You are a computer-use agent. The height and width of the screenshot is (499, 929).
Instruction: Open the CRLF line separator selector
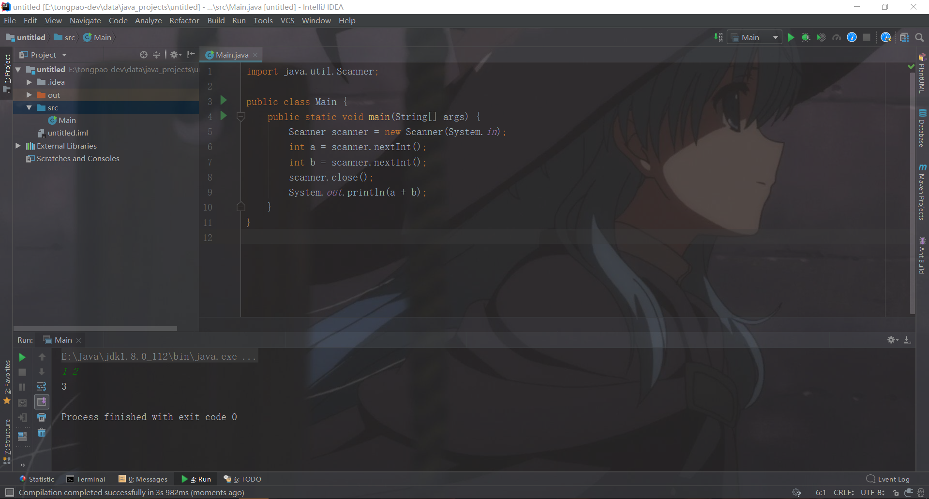[844, 493]
